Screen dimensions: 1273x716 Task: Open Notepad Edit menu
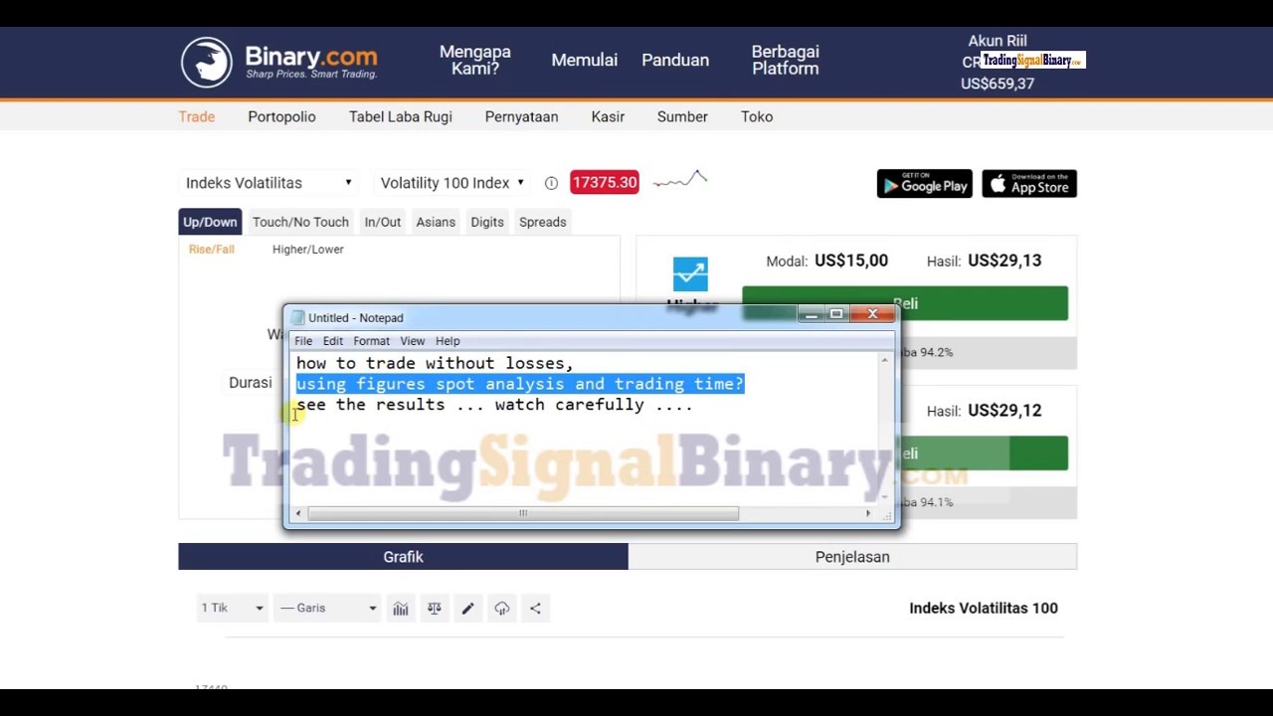[x=333, y=341]
